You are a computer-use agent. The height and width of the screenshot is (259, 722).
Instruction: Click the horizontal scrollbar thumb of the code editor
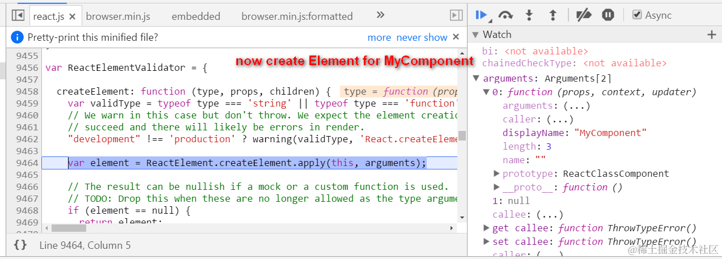click(x=69, y=228)
